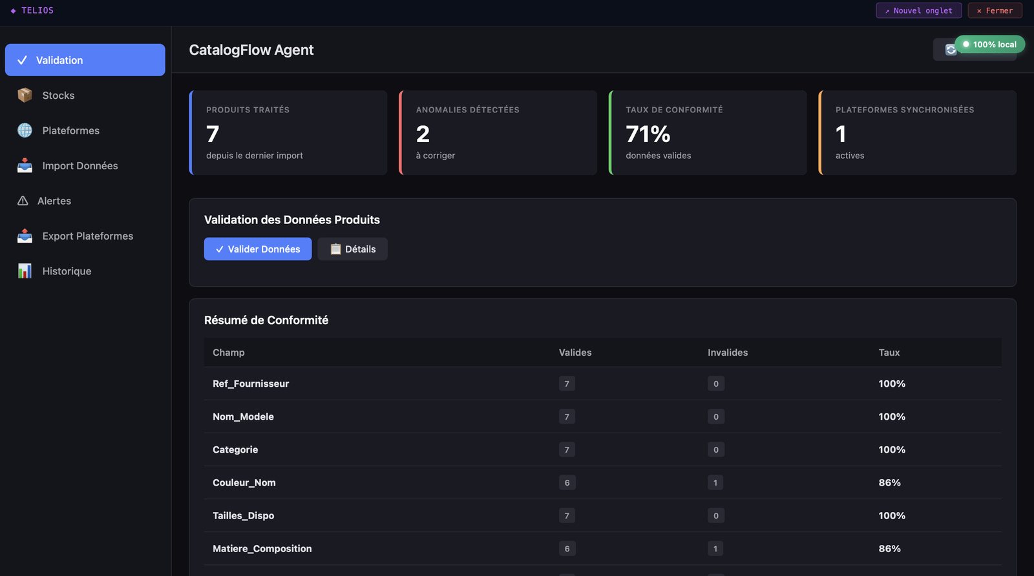The height and width of the screenshot is (576, 1034).
Task: Click the Résumé de Conformité heading
Action: coord(266,320)
